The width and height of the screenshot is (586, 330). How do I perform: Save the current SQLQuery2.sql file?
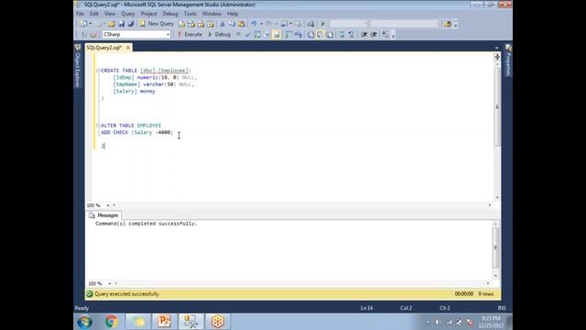click(121, 24)
